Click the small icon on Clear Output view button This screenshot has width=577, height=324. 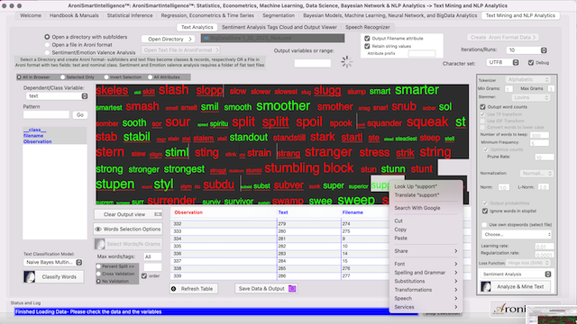click(x=158, y=214)
